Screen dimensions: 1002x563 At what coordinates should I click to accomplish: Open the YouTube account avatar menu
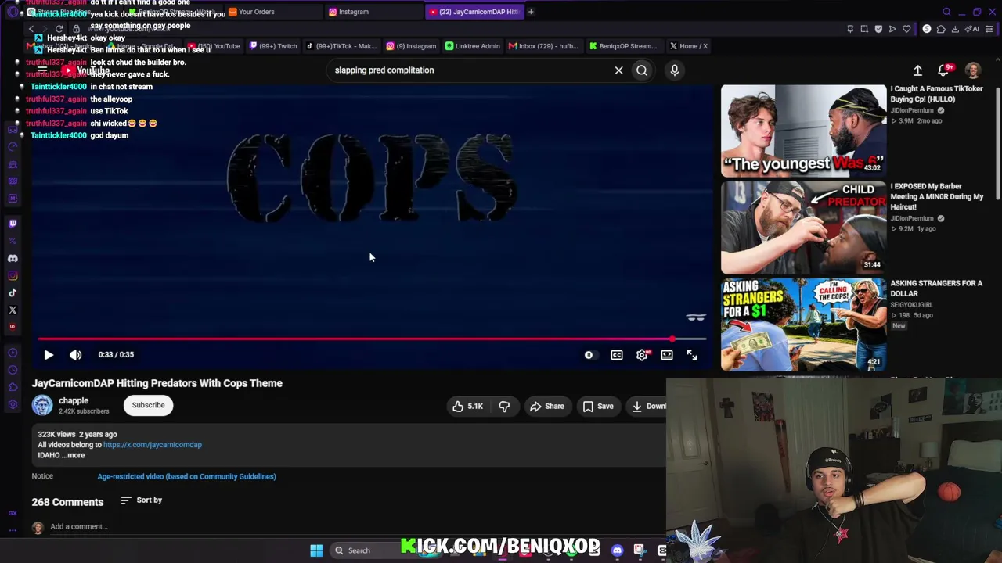(973, 70)
